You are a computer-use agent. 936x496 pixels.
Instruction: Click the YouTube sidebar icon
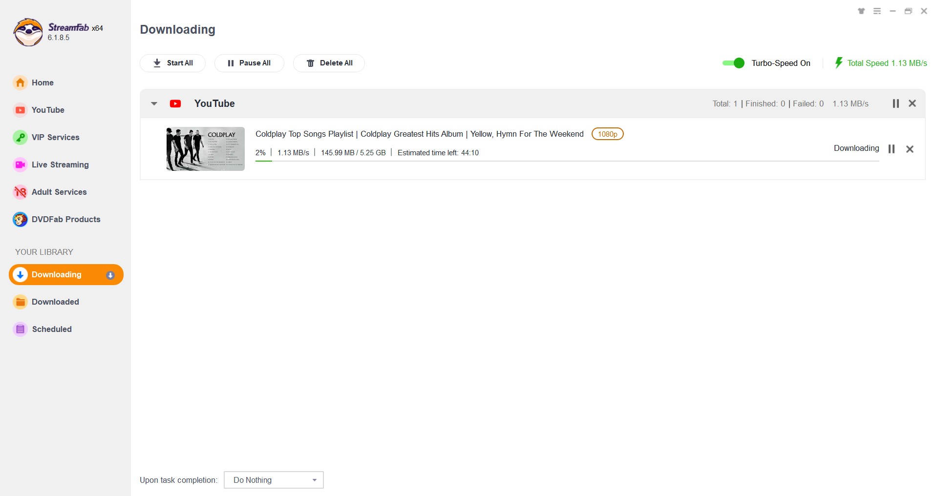(x=20, y=110)
